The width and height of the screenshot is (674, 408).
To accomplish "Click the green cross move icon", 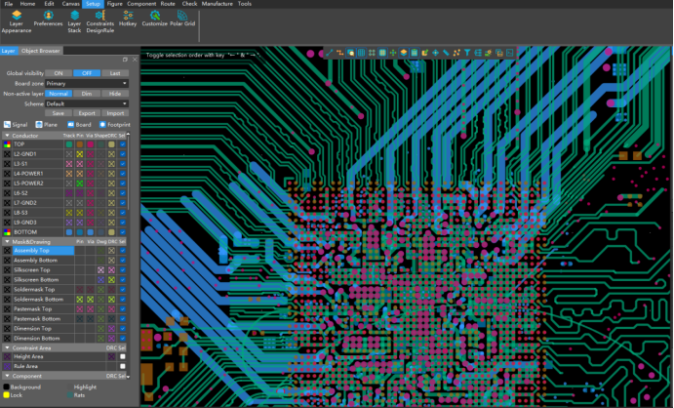I will pyautogui.click(x=393, y=53).
